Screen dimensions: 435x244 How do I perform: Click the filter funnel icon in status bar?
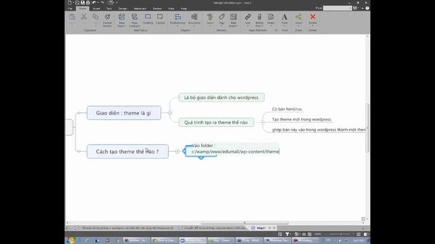(x=287, y=235)
